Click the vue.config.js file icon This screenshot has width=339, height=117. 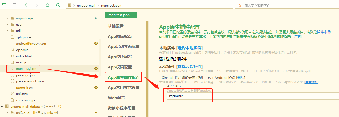12,100
